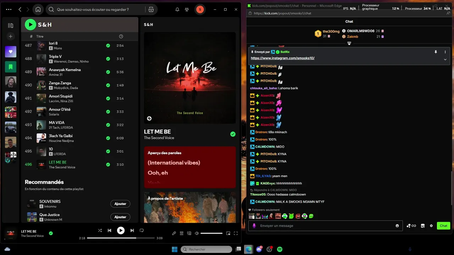The width and height of the screenshot is (454, 255).
Task: Expand the chat leaderboard handle
Action: pos(349,43)
